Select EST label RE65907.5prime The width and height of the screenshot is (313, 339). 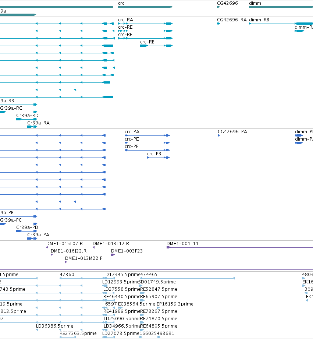pos(159,297)
